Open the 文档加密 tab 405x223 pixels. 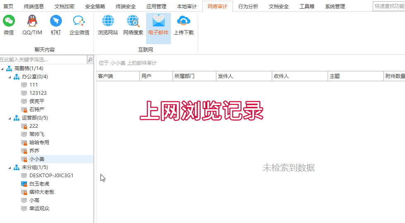[65, 6]
